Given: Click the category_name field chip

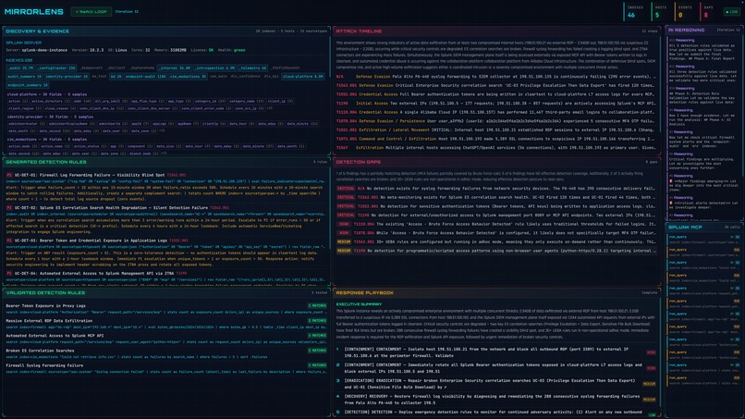Looking at the screenshot, I should pos(247,102).
